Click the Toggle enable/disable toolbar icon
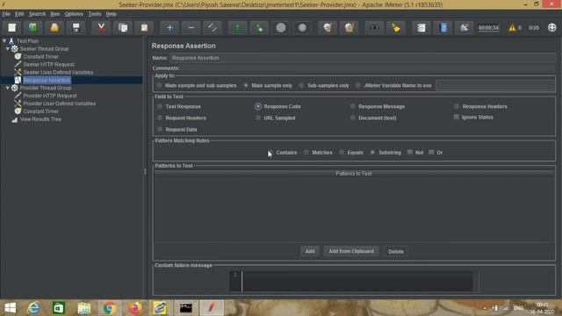The height and width of the screenshot is (316, 562). pyautogui.click(x=213, y=27)
